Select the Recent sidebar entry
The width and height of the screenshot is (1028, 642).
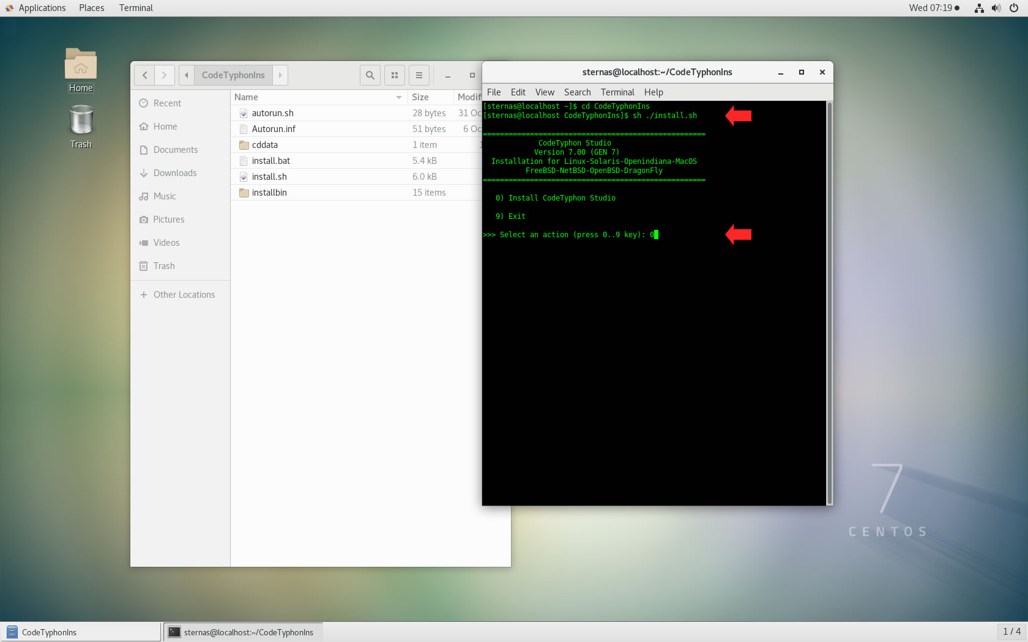[180, 103]
